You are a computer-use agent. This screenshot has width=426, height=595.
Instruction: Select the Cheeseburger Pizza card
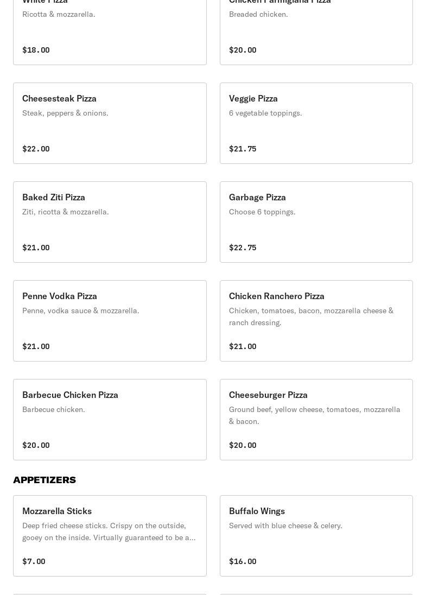(x=316, y=420)
